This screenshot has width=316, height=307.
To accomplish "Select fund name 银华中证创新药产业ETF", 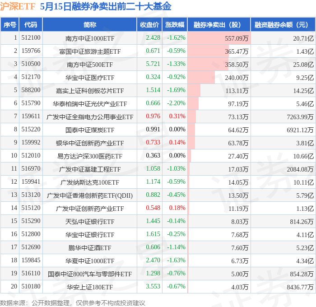I will tap(90, 143).
